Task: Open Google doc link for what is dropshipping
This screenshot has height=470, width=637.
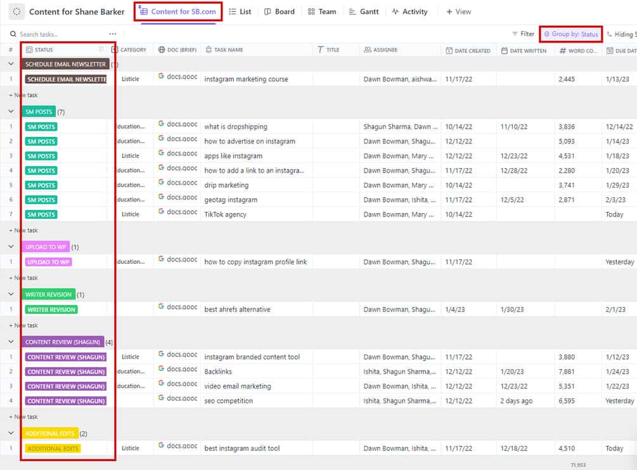Action: 177,124
